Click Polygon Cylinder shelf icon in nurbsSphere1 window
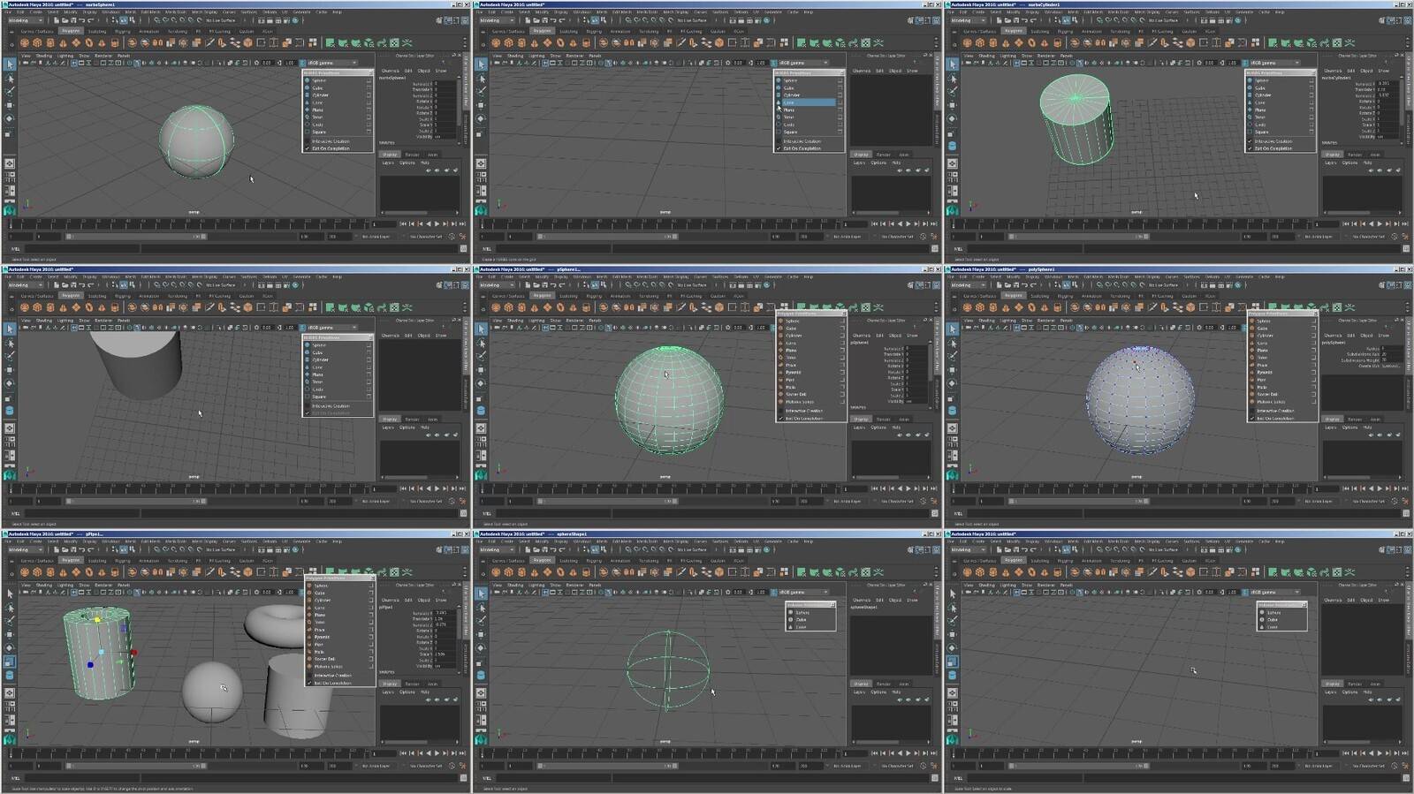This screenshot has width=1414, height=794. coord(50,42)
